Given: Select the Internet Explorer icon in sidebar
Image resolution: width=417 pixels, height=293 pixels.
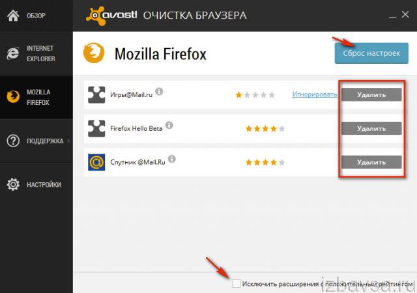Looking at the screenshot, I should tap(13, 53).
